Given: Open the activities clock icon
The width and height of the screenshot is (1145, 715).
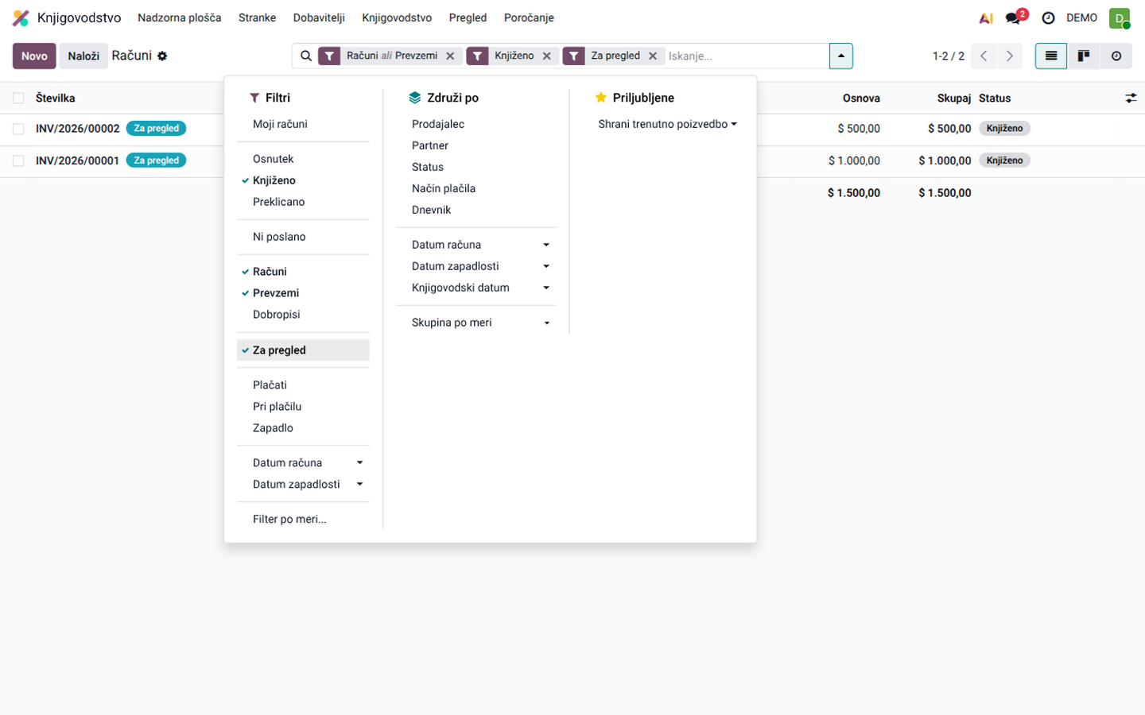Looking at the screenshot, I should point(1048,17).
